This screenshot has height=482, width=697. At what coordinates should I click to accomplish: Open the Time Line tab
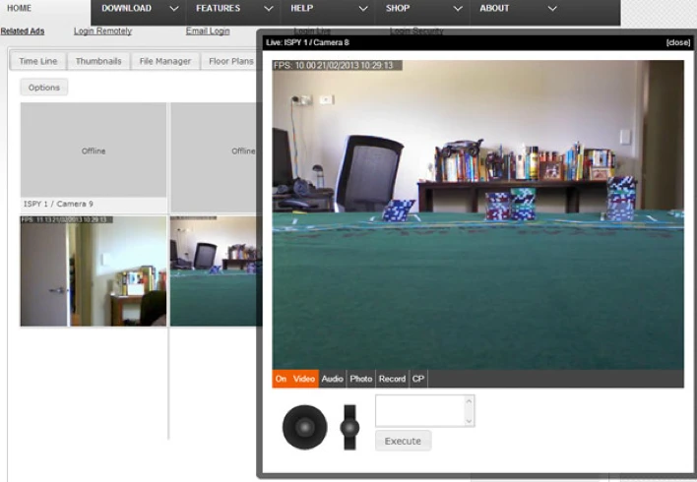coord(38,61)
